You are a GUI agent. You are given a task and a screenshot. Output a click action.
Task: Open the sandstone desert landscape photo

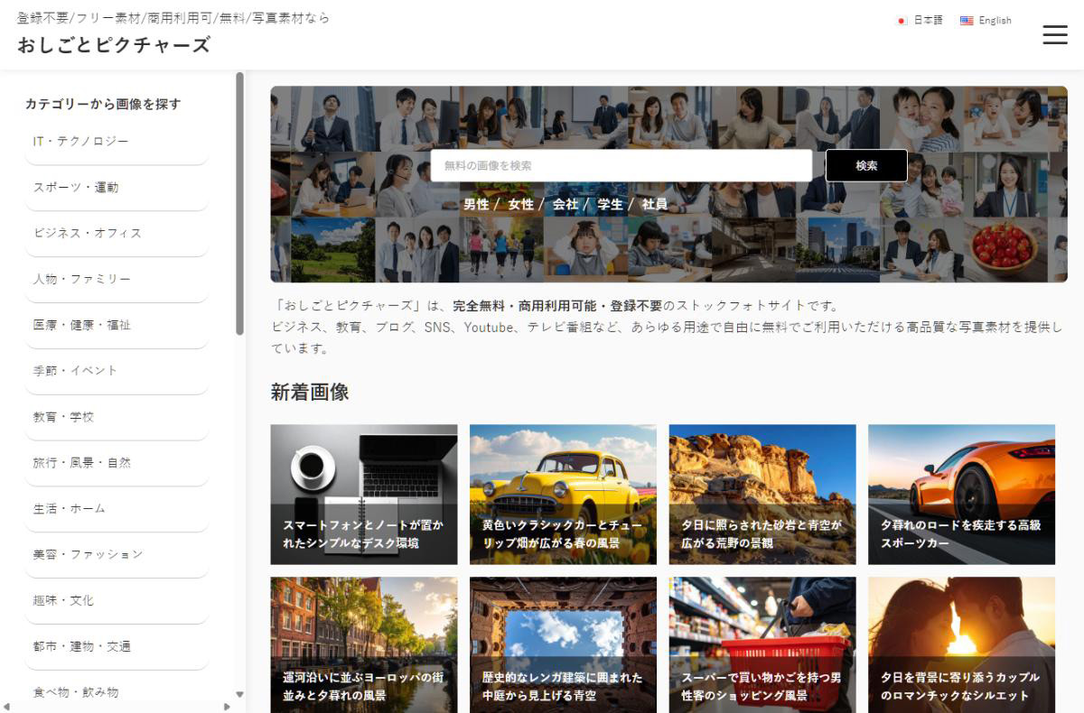(762, 495)
